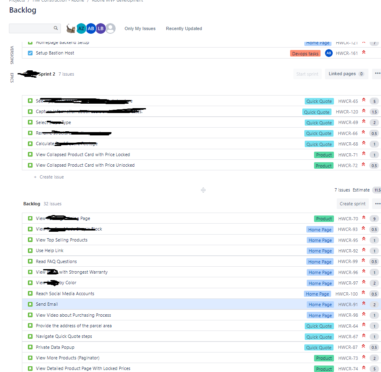This screenshot has width=381, height=372.
Task: Click Sprint 2 total estimate badge 11.5
Action: pyautogui.click(x=377, y=190)
